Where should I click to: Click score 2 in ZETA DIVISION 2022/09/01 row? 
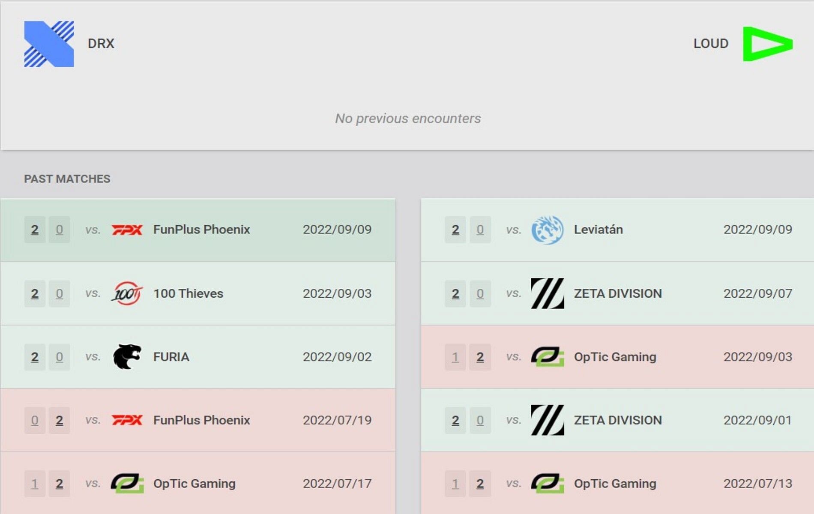coord(455,420)
